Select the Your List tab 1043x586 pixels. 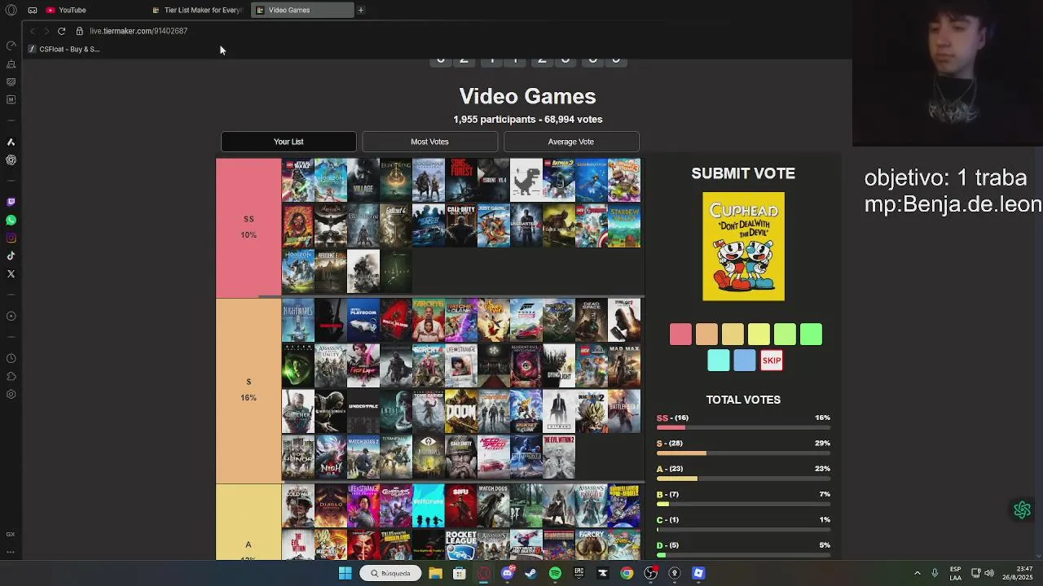coord(288,142)
